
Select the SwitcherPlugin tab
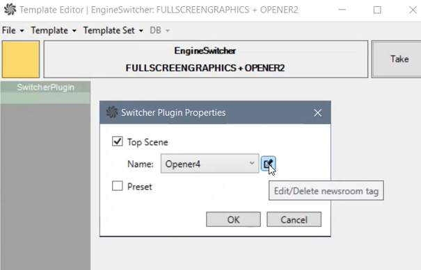coord(45,87)
